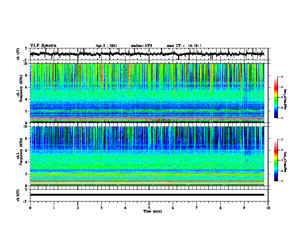Click the time-axis tick label "3"
The height and width of the screenshot is (233, 302).
pyautogui.click(x=101, y=208)
